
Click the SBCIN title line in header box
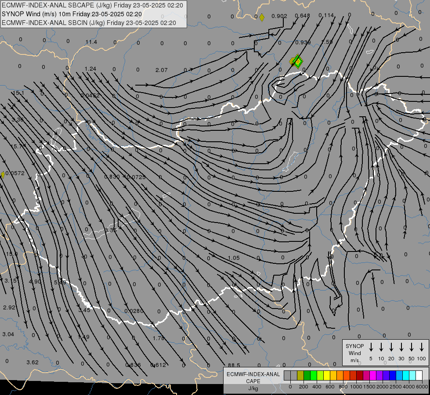89,23
